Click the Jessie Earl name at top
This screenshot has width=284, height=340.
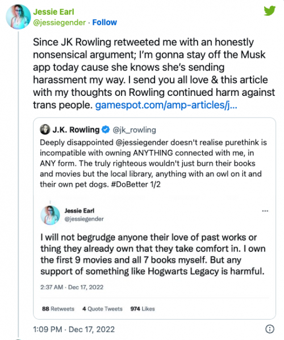[53, 12]
